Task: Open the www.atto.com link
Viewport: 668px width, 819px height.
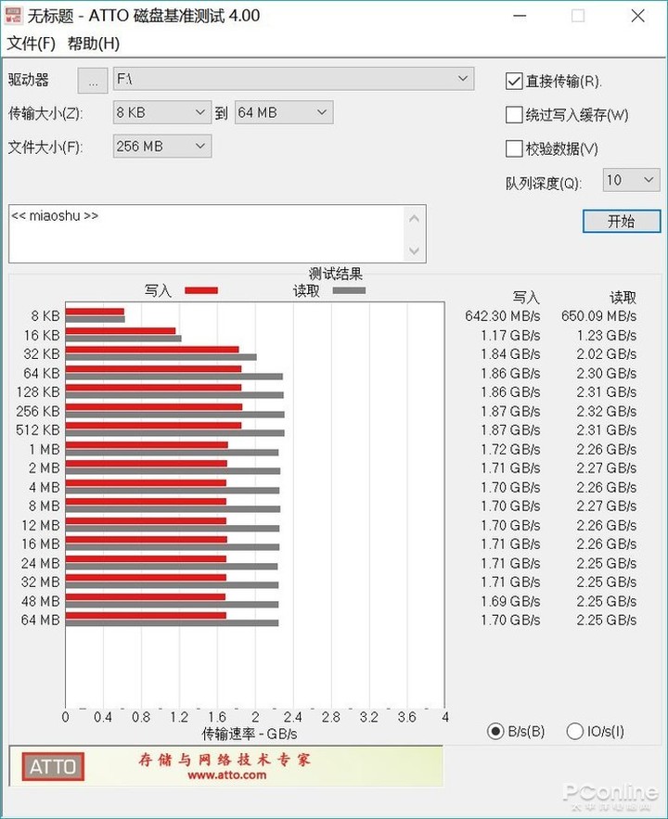Action: click(x=226, y=775)
